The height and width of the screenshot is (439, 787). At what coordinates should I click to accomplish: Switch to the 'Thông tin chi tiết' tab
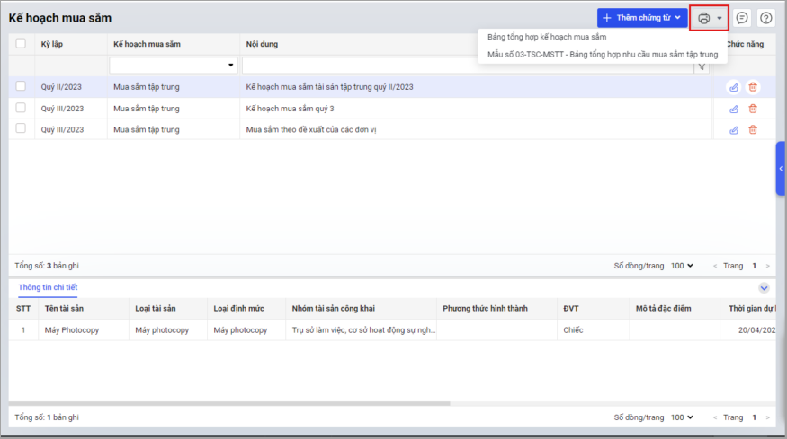point(48,287)
